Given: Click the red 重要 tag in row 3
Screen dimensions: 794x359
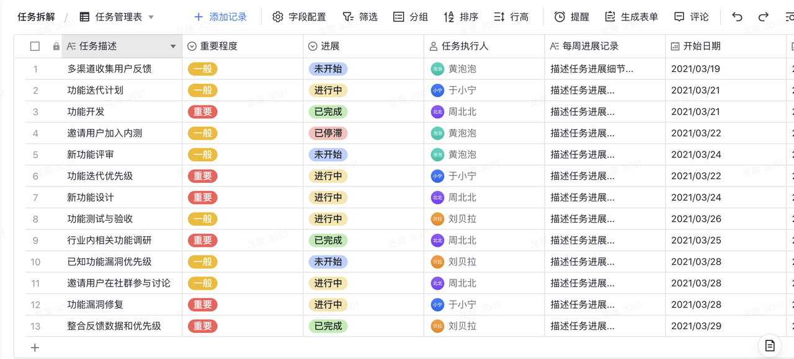Looking at the screenshot, I should point(202,112).
